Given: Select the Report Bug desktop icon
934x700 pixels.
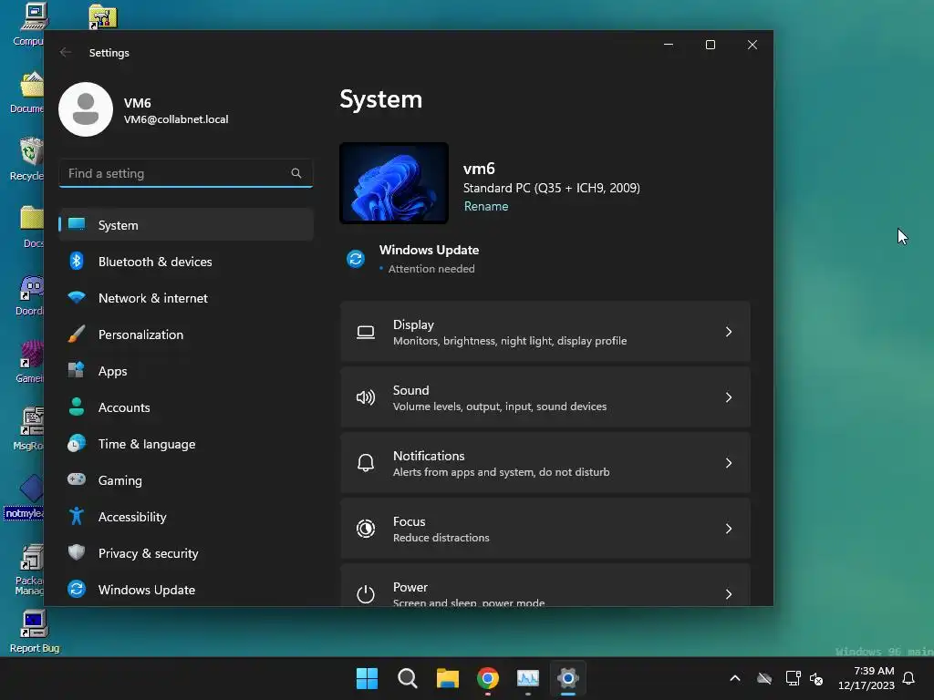Looking at the screenshot, I should [34, 633].
